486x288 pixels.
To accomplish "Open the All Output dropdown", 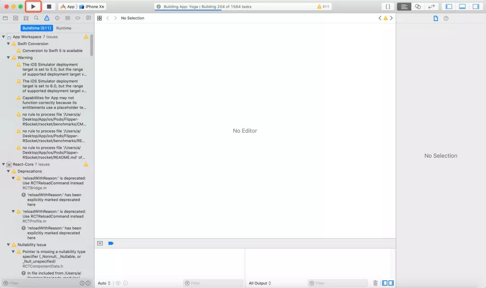I will 260,283.
